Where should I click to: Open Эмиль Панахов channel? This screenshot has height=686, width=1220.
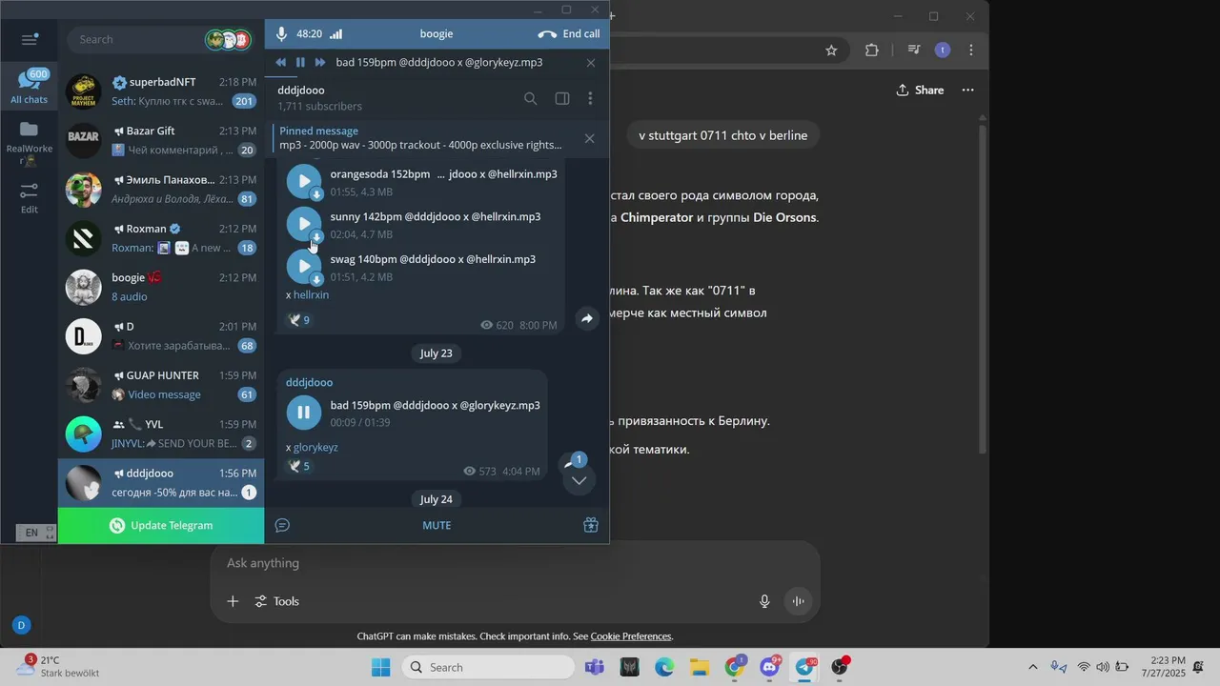pyautogui.click(x=161, y=190)
